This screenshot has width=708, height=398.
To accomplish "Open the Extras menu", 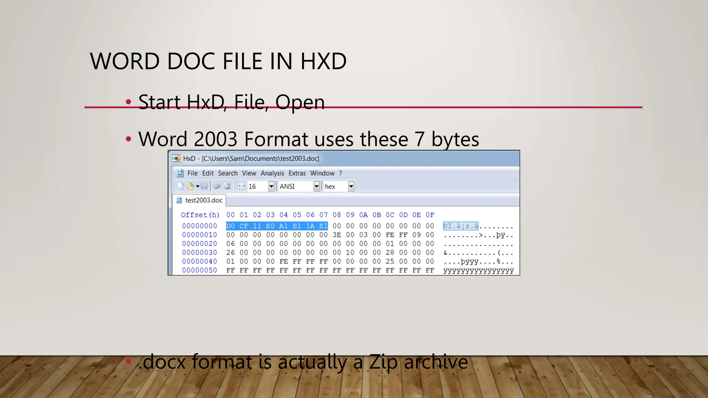I will coord(297,173).
